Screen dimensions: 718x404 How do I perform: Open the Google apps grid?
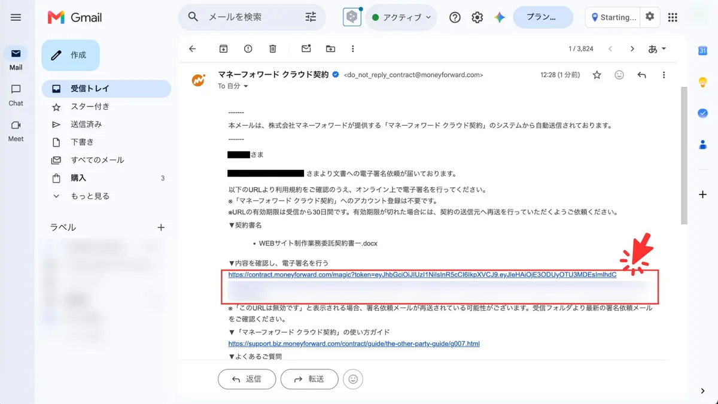(673, 17)
